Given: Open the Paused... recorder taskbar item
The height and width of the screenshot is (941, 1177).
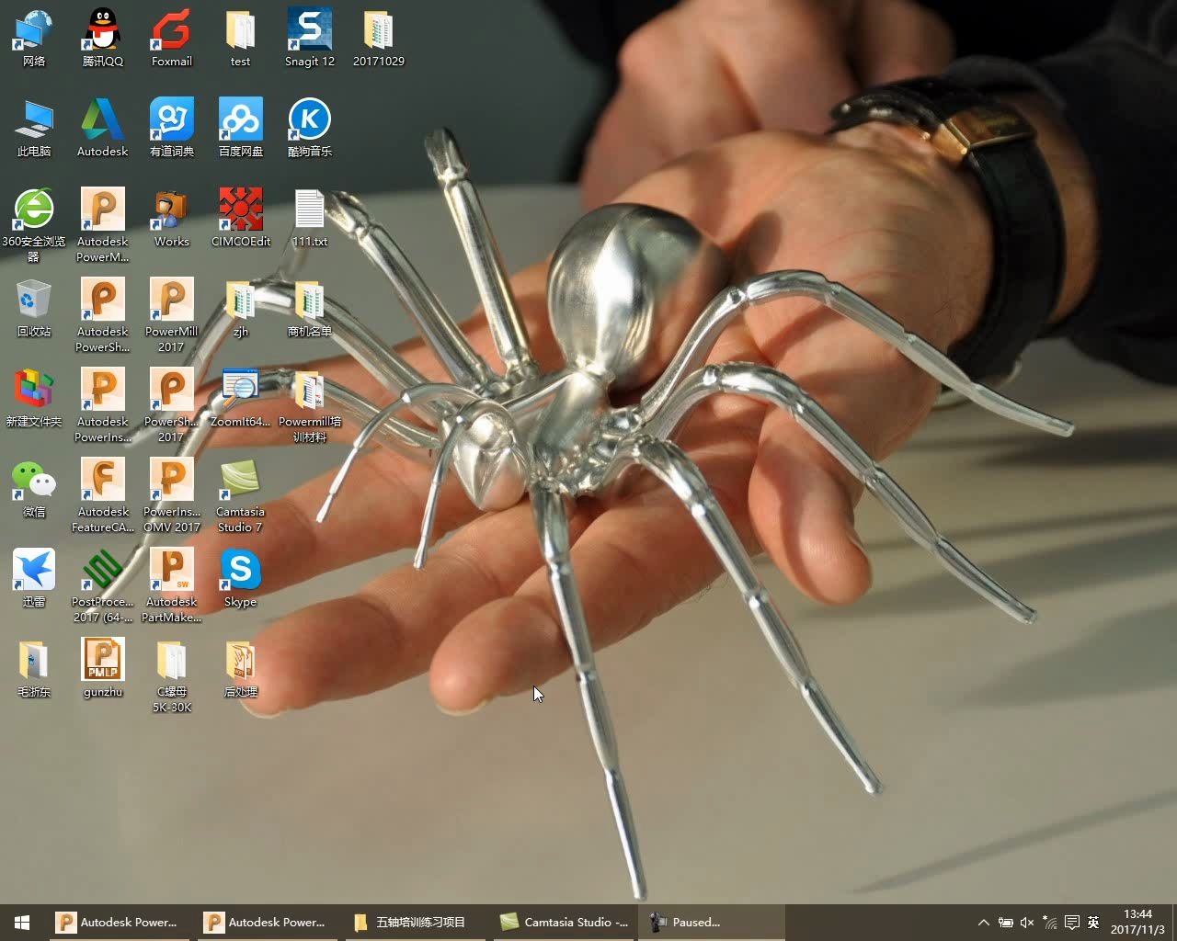Looking at the screenshot, I should [711, 923].
